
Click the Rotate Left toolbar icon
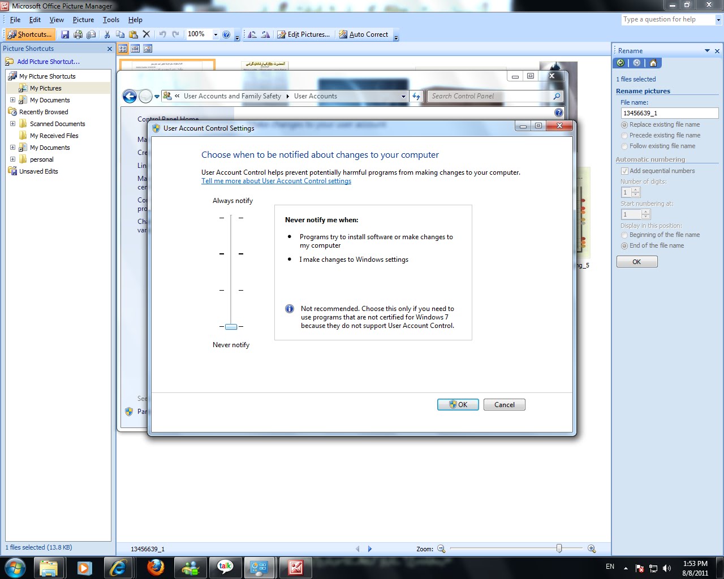tap(253, 34)
